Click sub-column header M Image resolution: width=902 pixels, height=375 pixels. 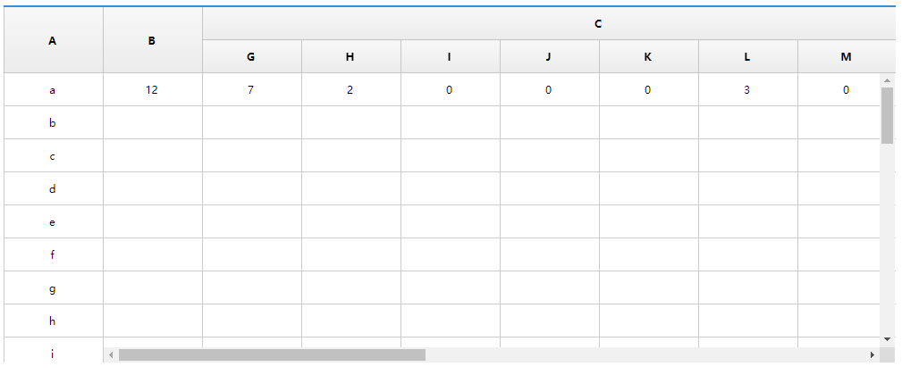847,56
